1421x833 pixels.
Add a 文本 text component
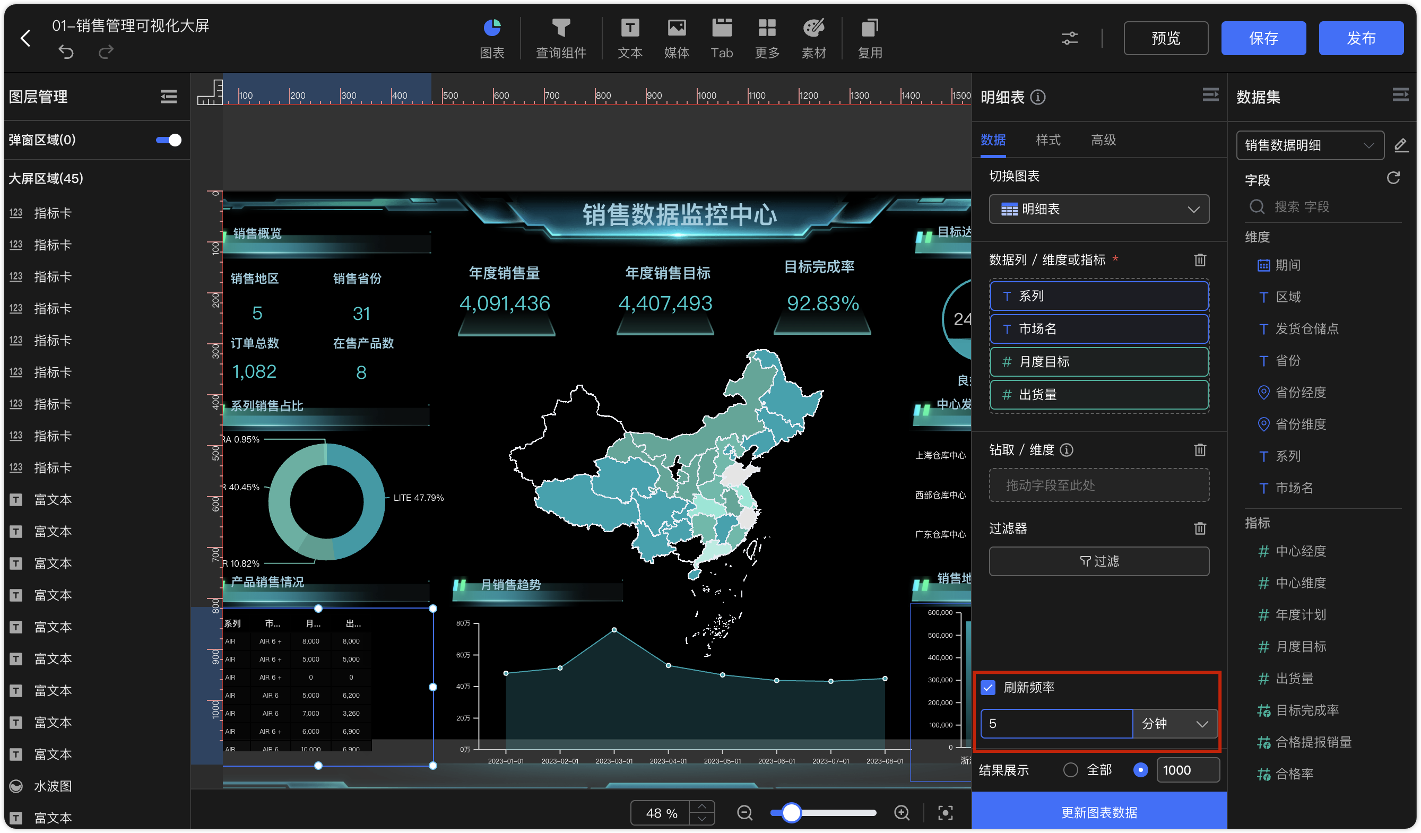point(630,38)
